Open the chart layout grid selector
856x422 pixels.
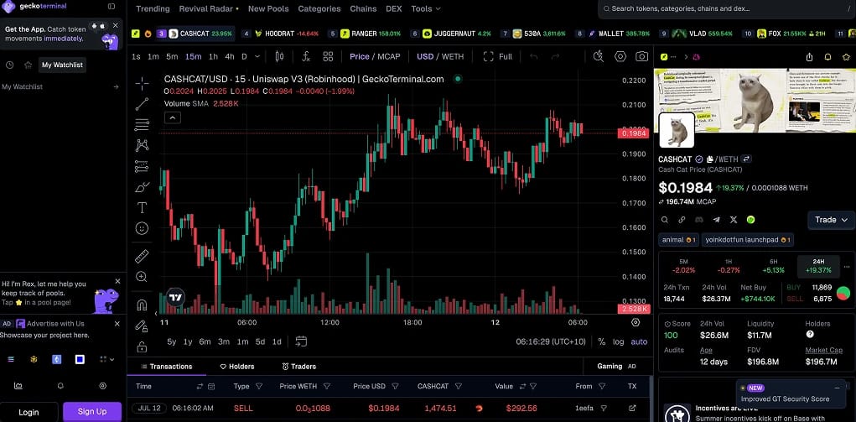point(328,56)
